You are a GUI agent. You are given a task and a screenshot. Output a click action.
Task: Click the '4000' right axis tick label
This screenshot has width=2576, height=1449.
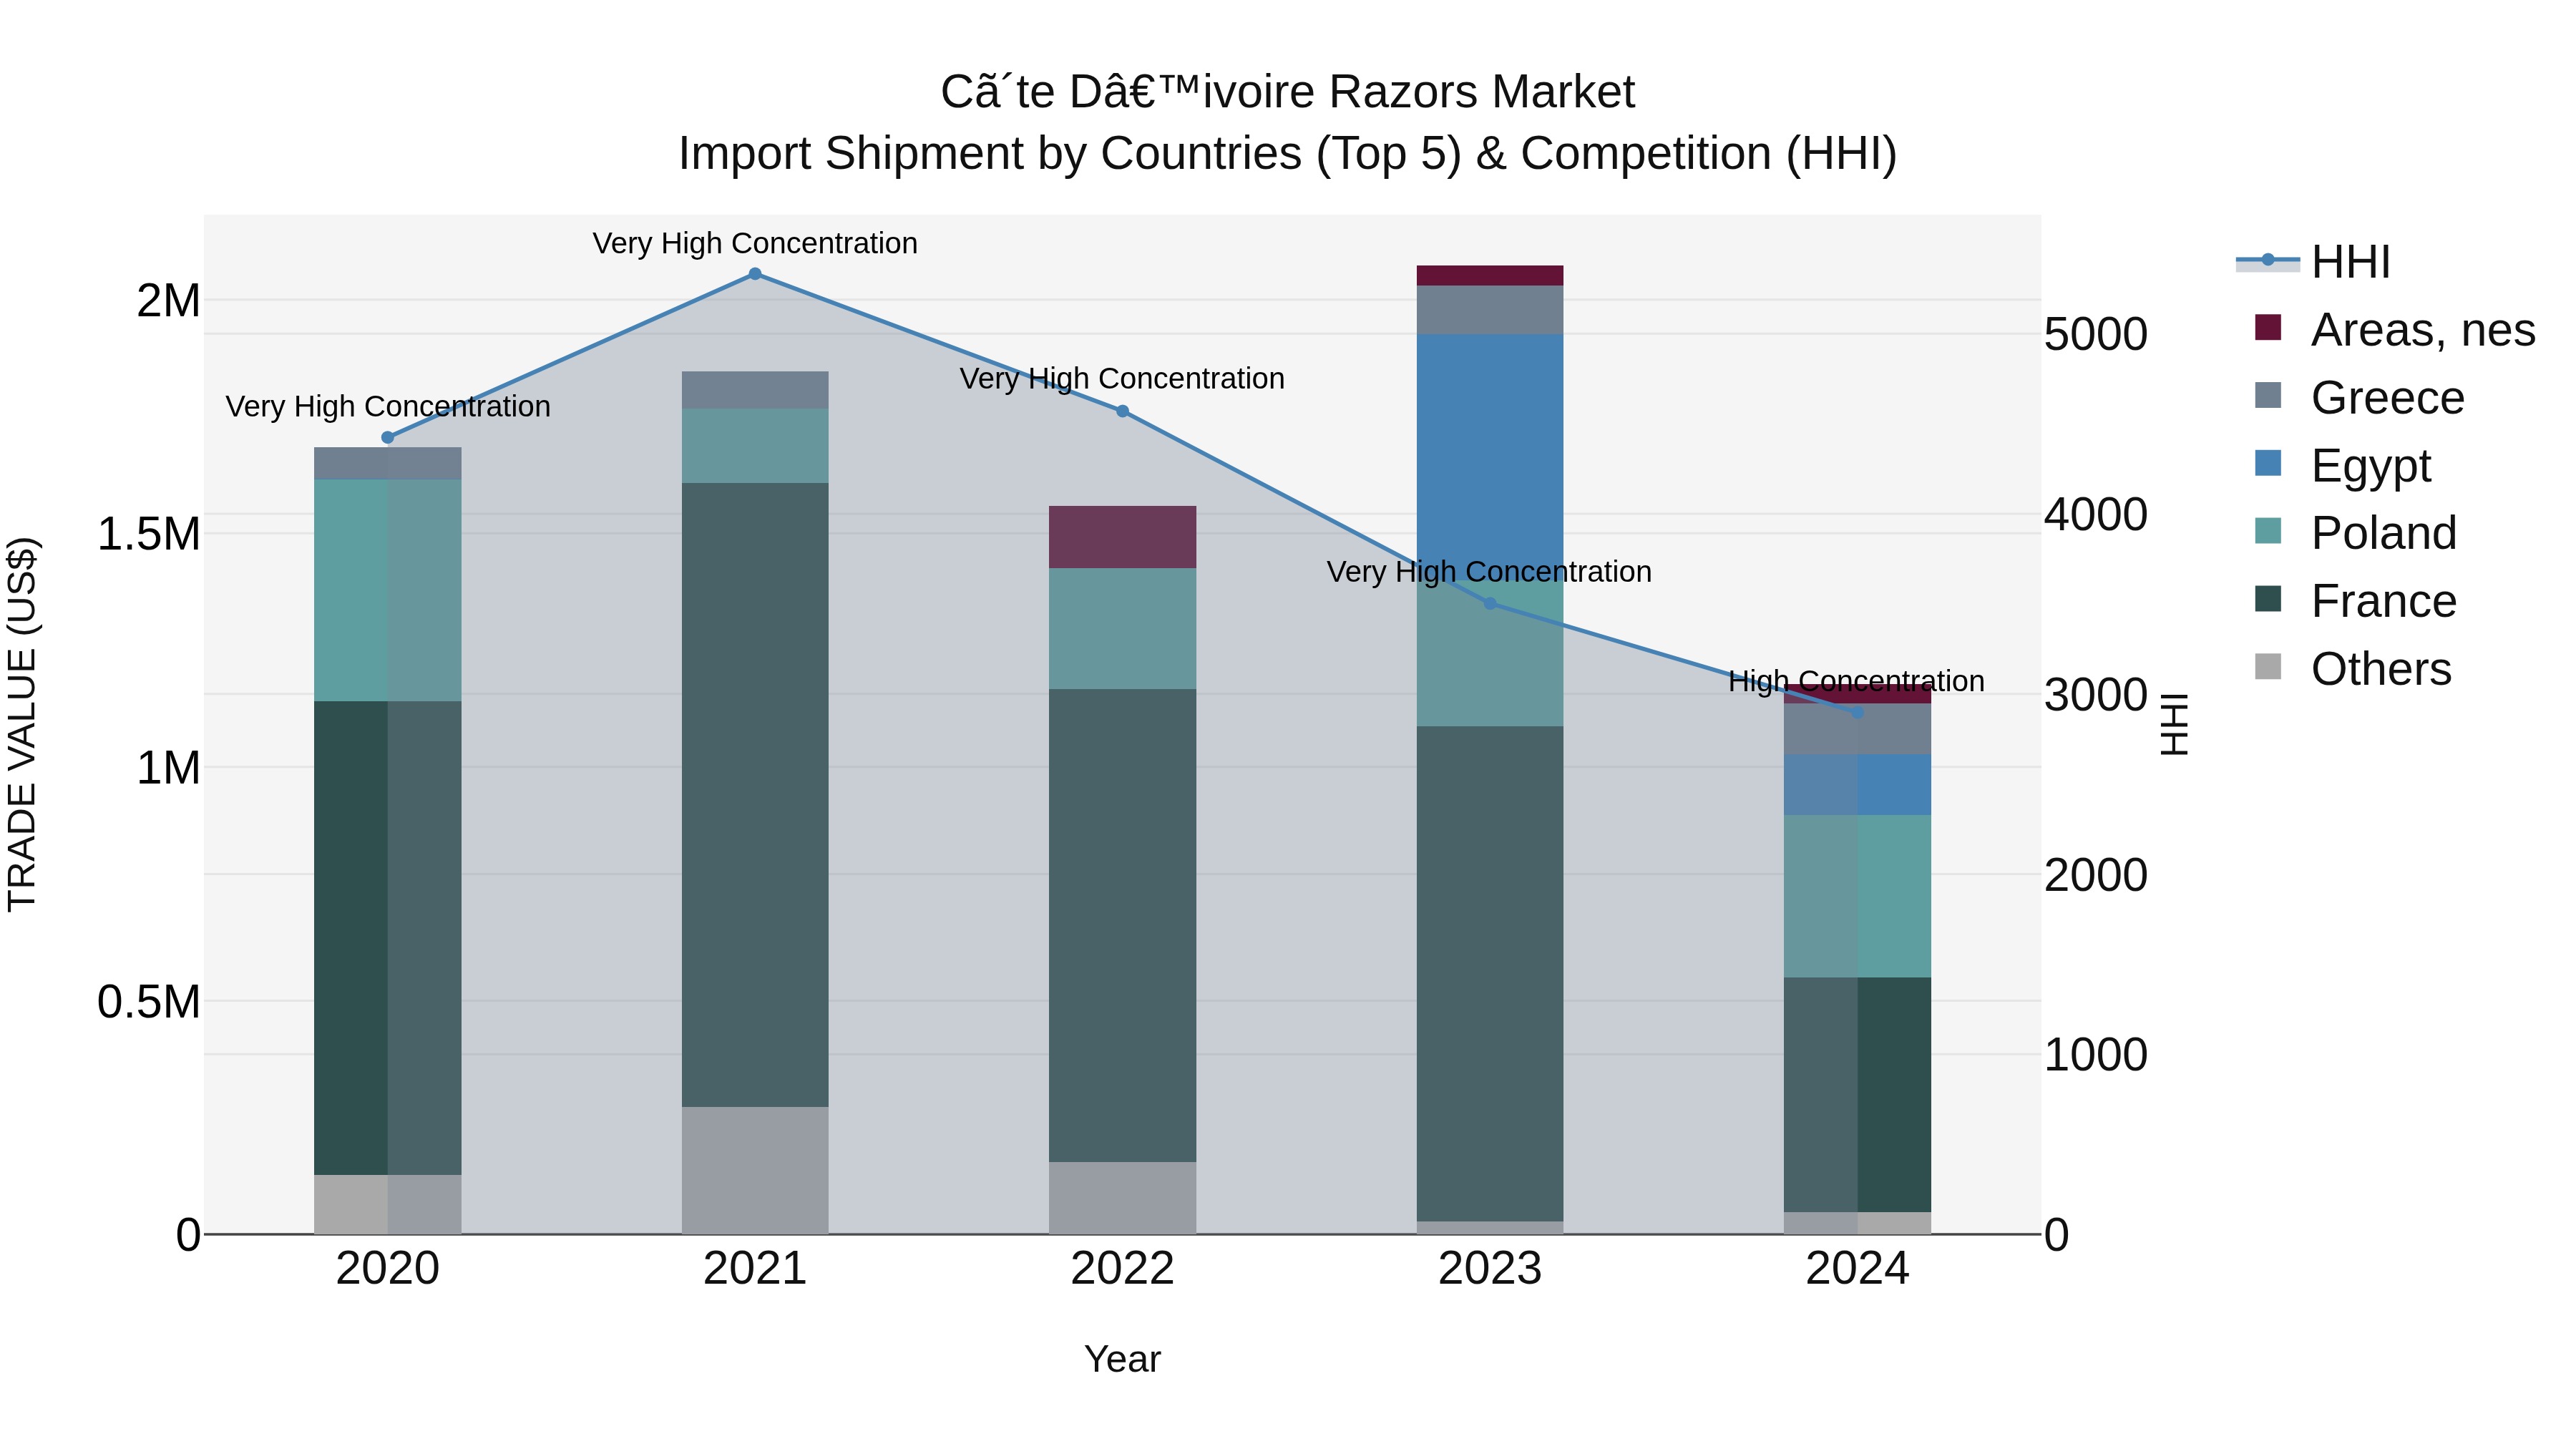click(x=2096, y=515)
